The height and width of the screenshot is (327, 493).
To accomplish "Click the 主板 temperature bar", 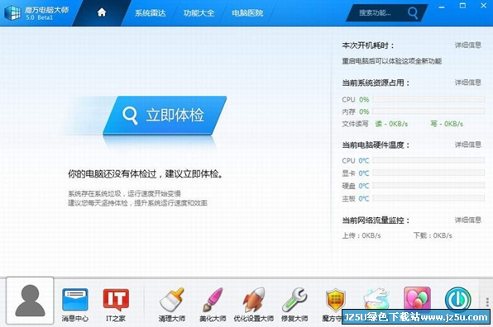I will point(428,198).
